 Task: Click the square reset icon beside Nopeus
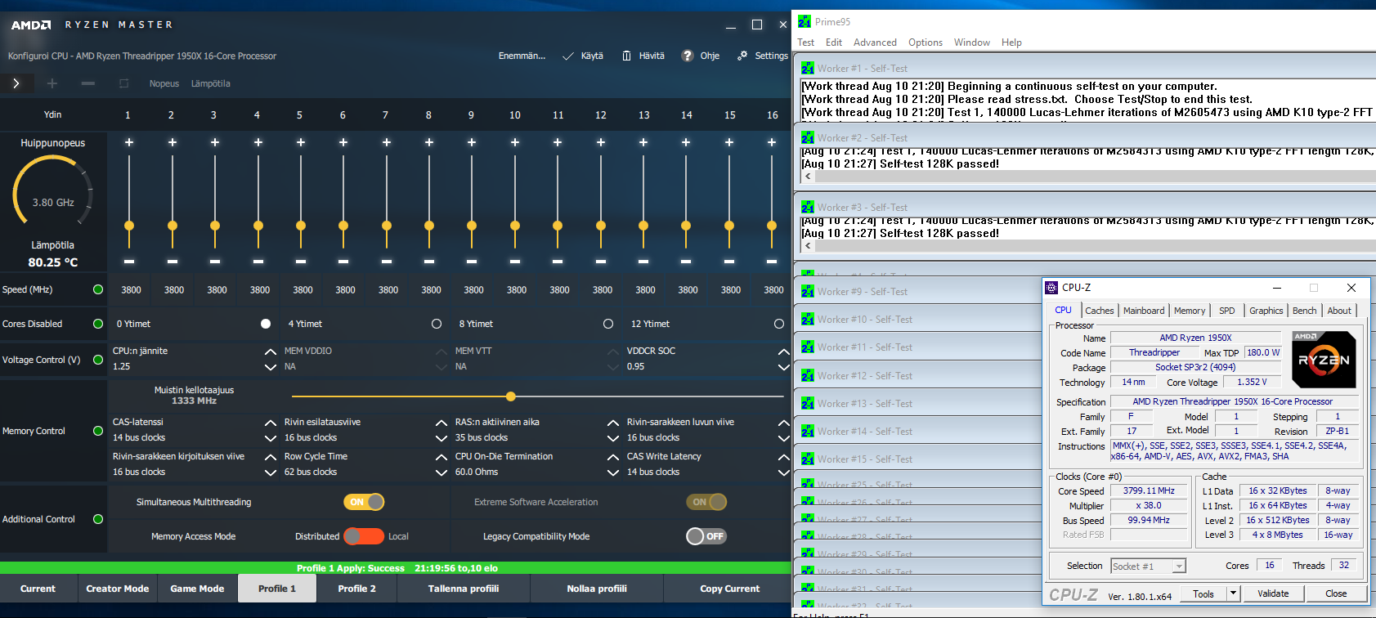coord(124,83)
